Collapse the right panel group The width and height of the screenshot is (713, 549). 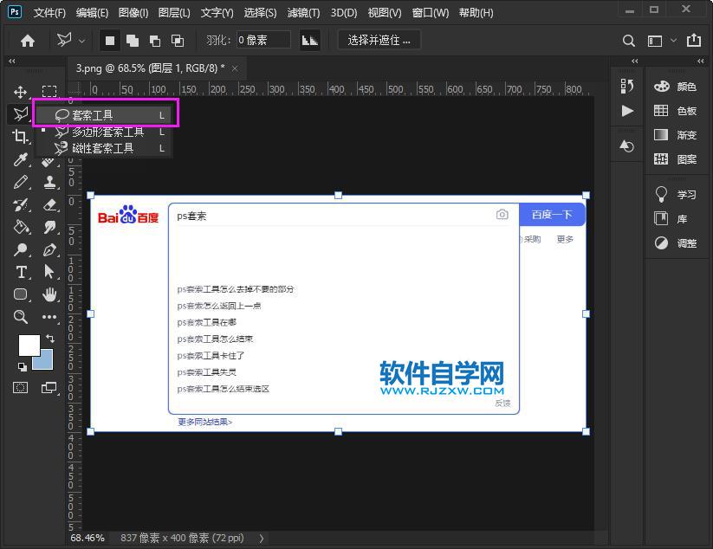pos(700,61)
